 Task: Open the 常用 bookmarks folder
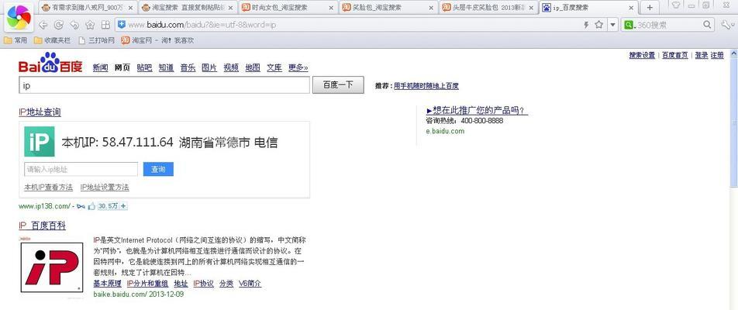pos(16,40)
